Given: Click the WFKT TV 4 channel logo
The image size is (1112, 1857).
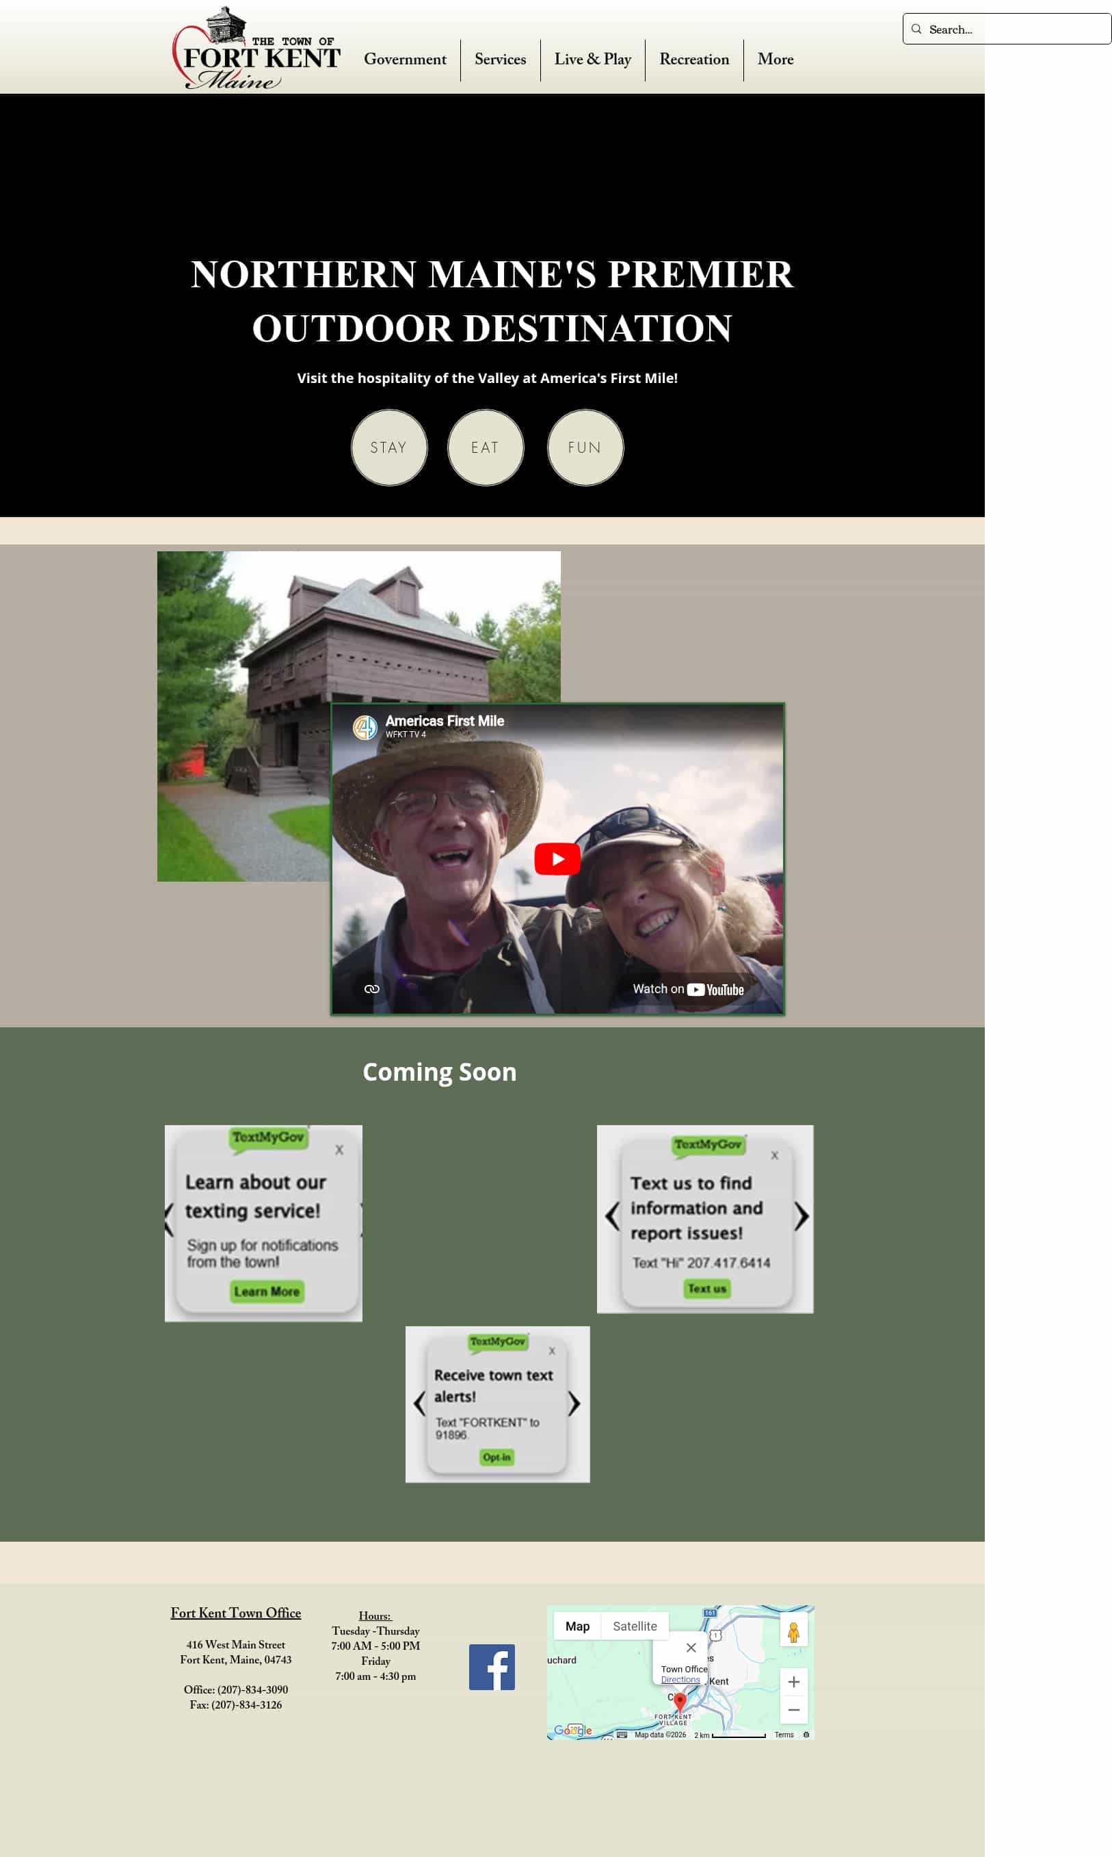Looking at the screenshot, I should click(x=367, y=728).
